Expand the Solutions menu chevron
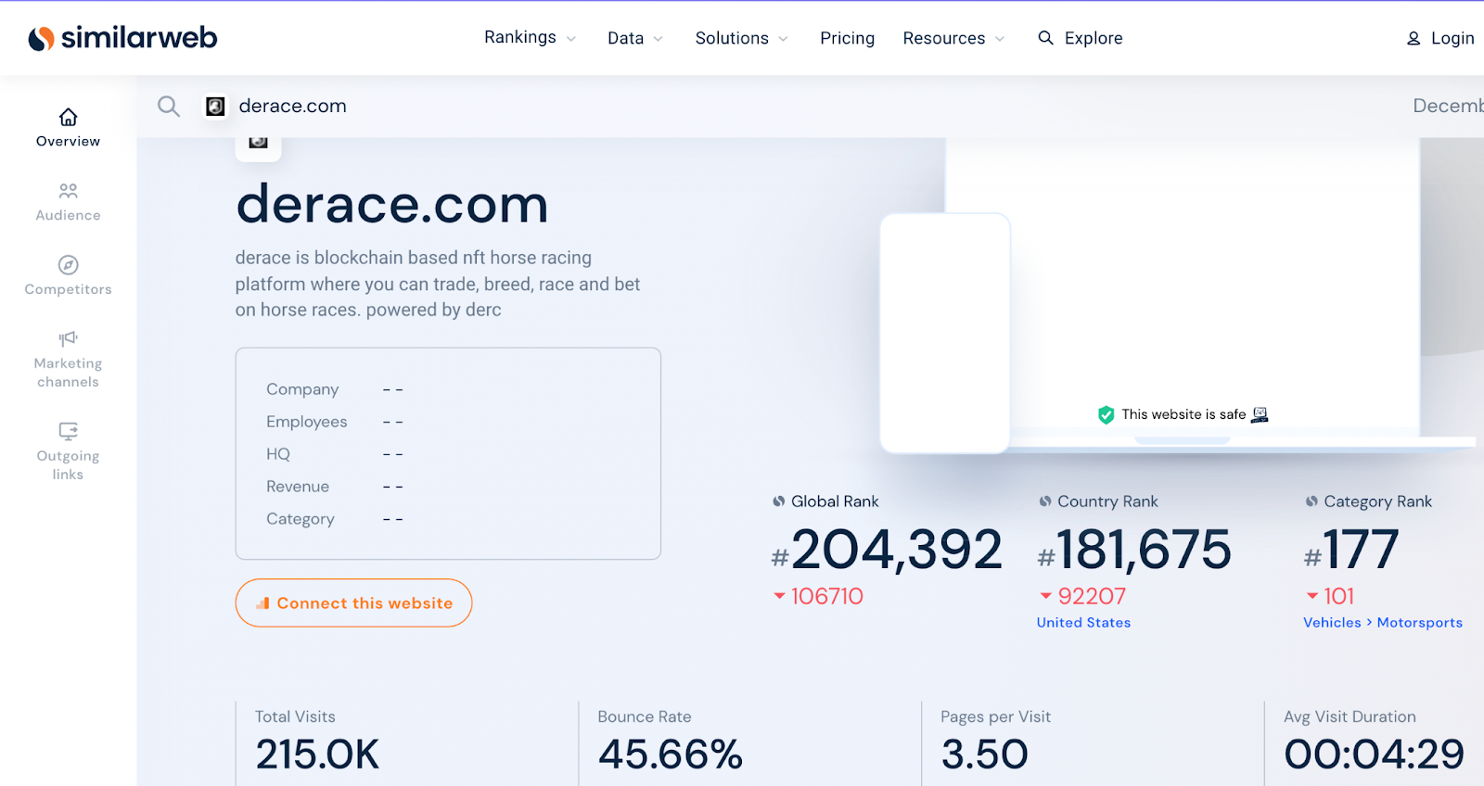 [x=784, y=39]
